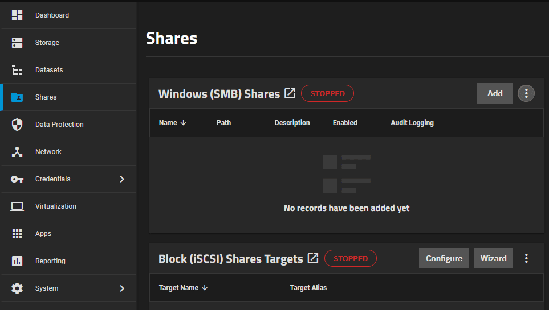
Task: Expand the System submenu chevron
Action: (121, 288)
